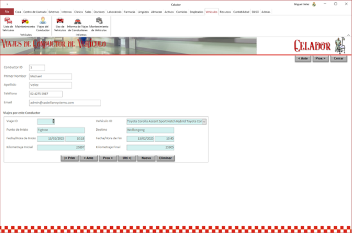352x233 pixels.
Task: Expand the Vehículo ID dropdown
Action: [204, 121]
